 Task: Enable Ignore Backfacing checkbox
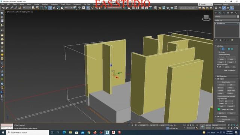coord(218,54)
